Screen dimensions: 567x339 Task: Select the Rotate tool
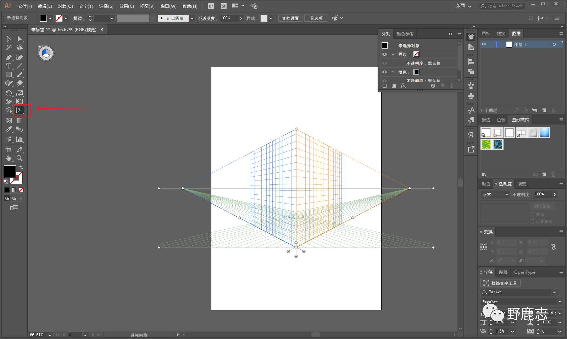pyautogui.click(x=9, y=93)
